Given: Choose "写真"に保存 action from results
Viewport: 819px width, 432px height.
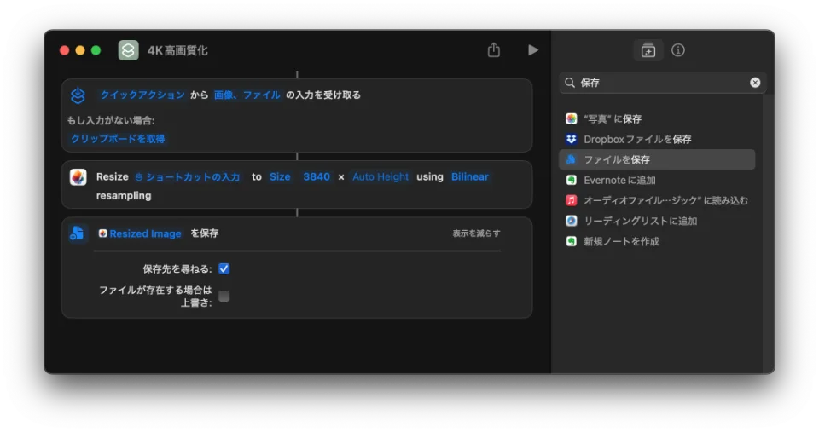Looking at the screenshot, I should [x=612, y=118].
